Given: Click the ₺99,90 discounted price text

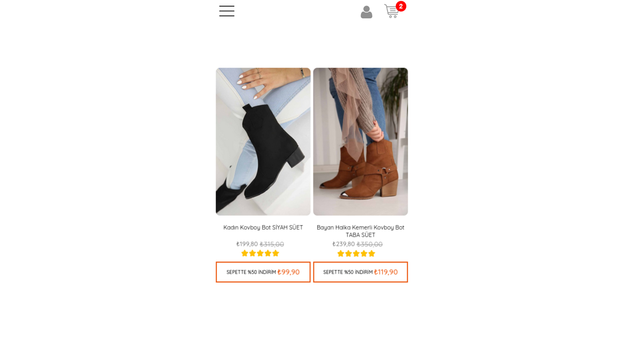Looking at the screenshot, I should (288, 272).
